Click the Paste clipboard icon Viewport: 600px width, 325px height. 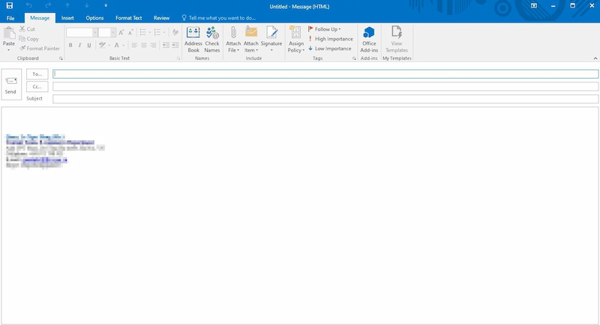tap(9, 37)
